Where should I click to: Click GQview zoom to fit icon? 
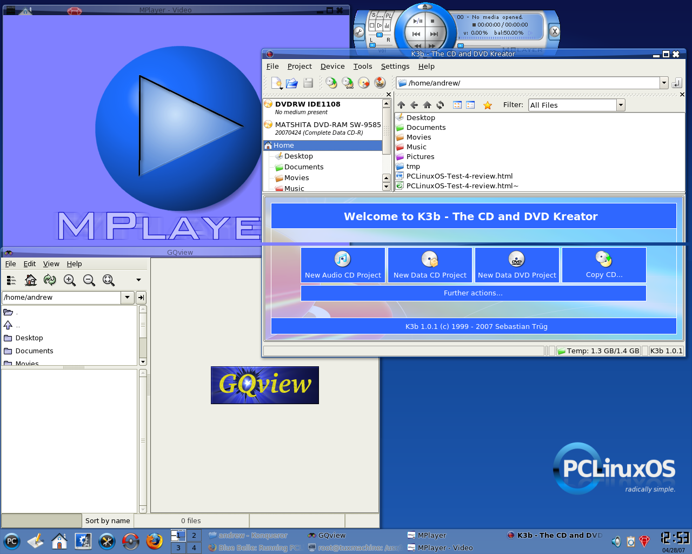(x=109, y=280)
